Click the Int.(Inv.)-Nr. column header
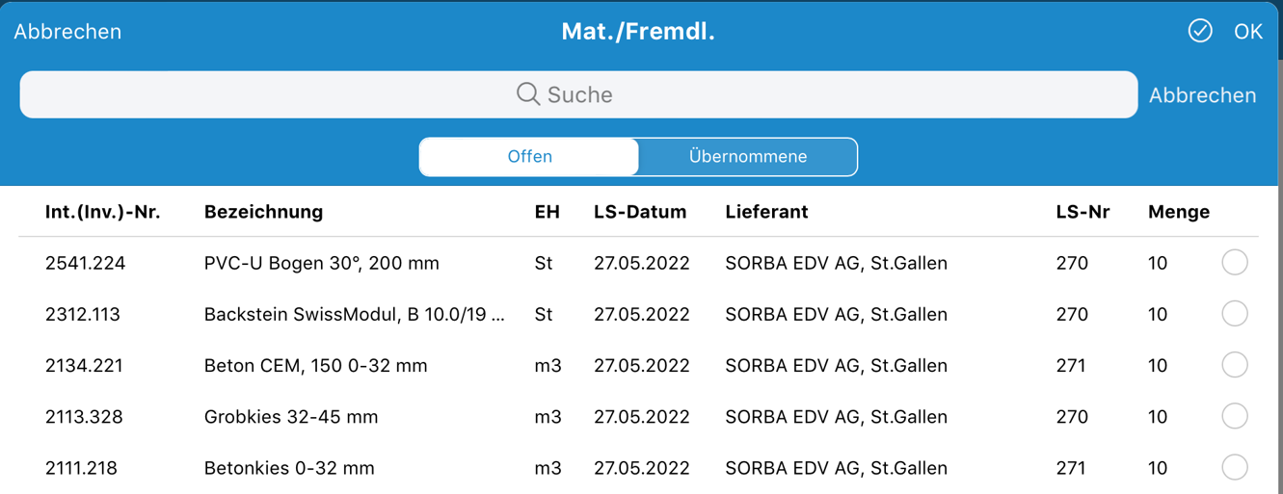The width and height of the screenshot is (1283, 494). pyautogui.click(x=103, y=212)
